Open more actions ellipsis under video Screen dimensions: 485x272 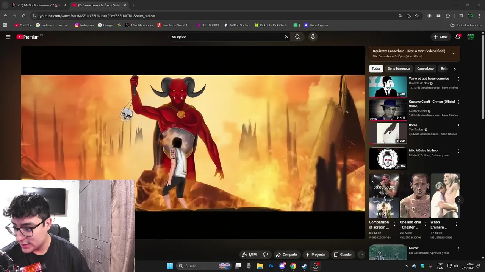point(361,255)
